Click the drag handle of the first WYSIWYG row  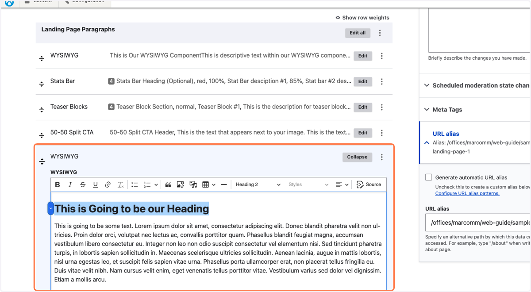point(42,58)
